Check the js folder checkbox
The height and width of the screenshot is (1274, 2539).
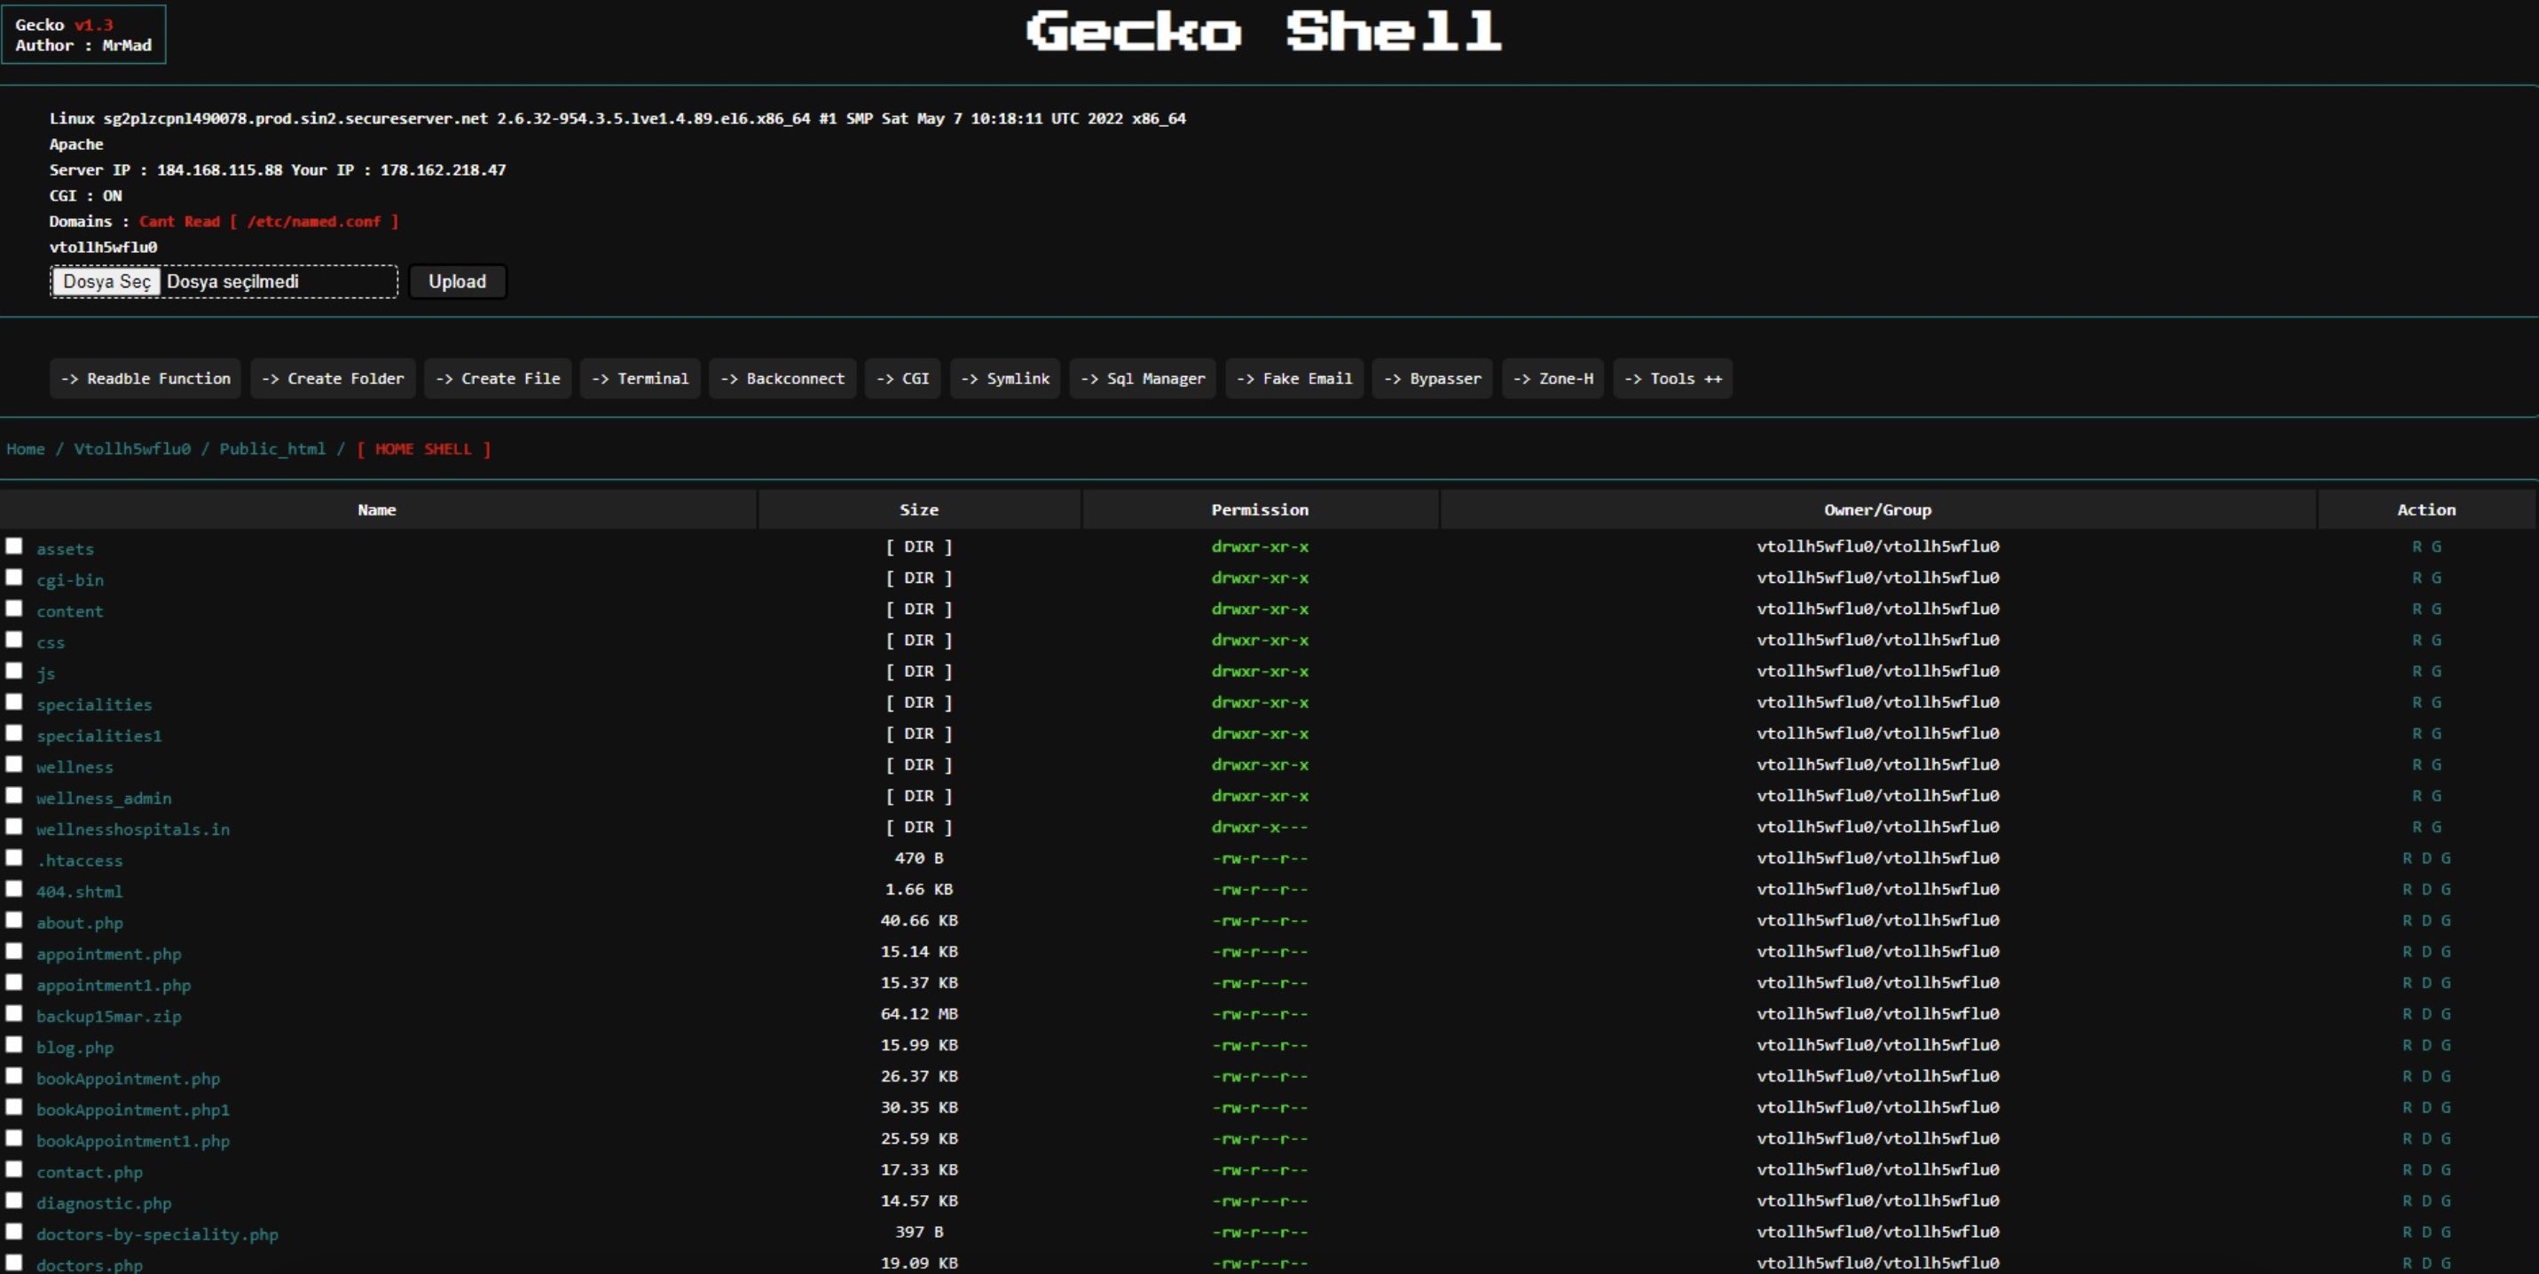(14, 671)
